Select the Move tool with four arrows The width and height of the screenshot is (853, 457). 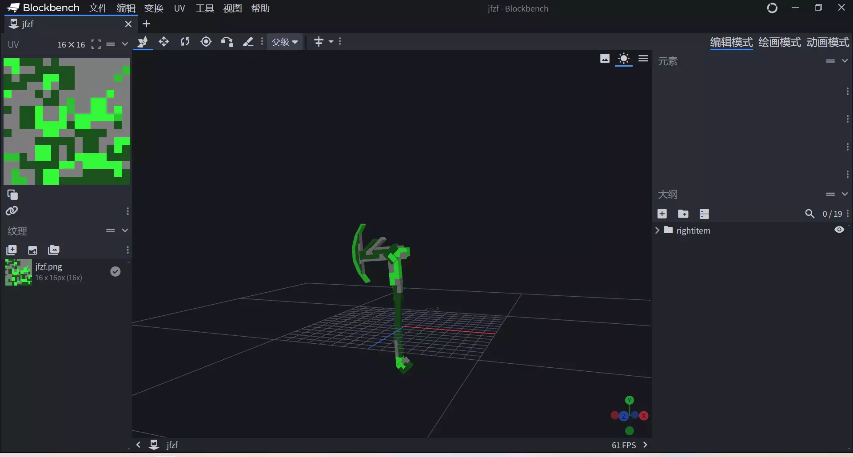click(164, 42)
